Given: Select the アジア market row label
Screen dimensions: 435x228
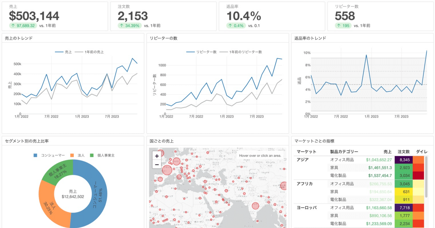Looking at the screenshot, I should click(302, 160).
